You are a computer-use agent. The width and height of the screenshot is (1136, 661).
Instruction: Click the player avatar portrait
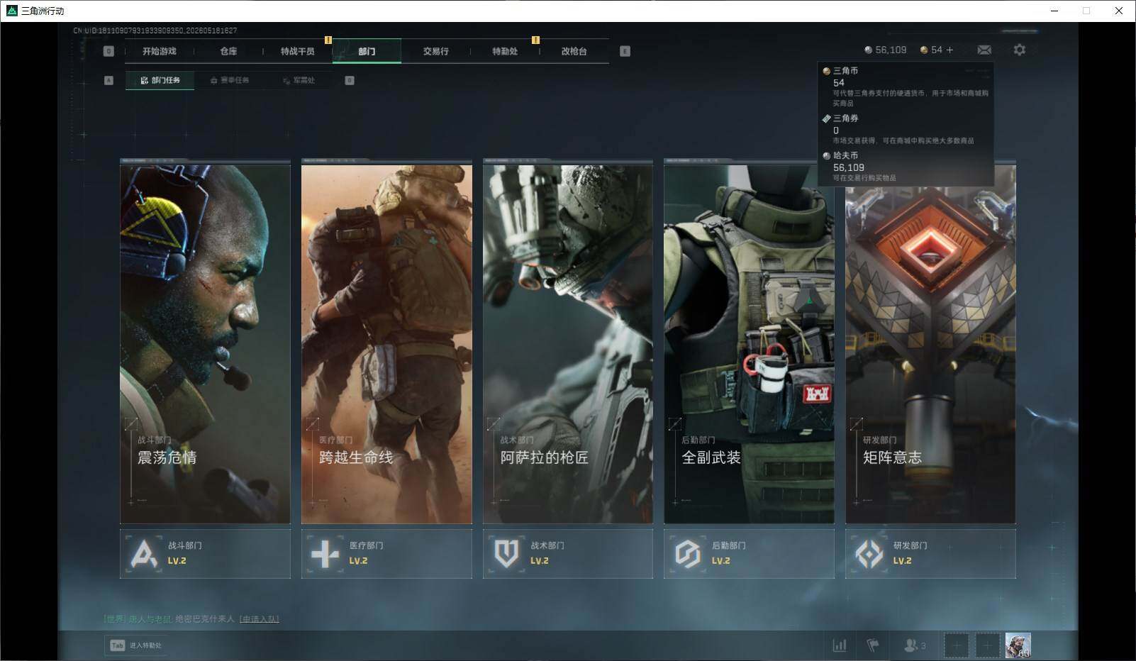[x=1018, y=645]
